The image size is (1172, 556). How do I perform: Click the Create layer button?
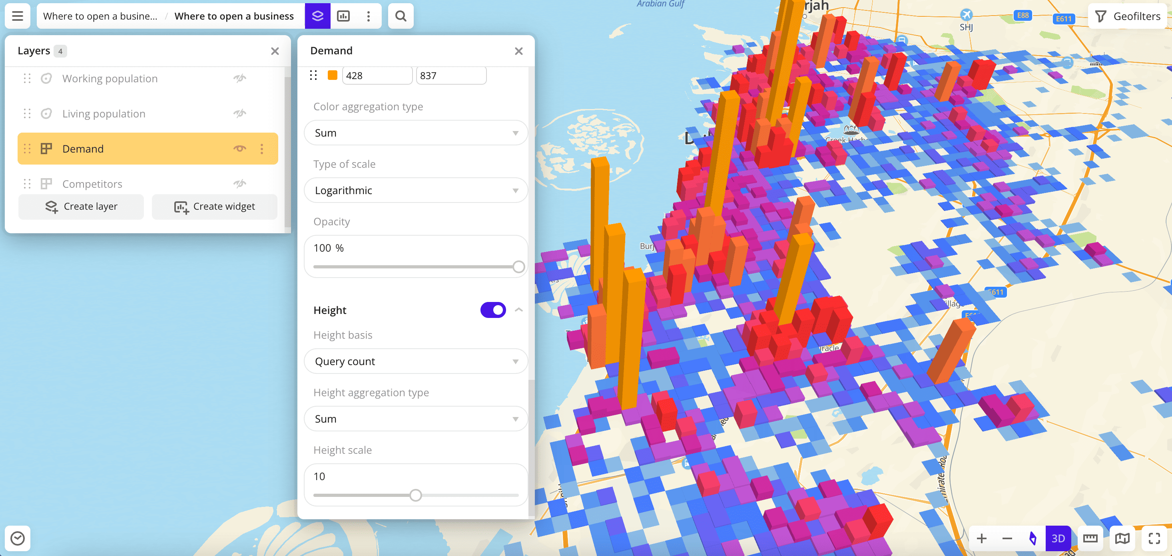pyautogui.click(x=81, y=207)
